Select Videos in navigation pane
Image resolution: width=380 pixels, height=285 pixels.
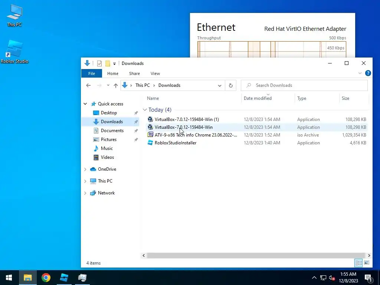pos(107,157)
